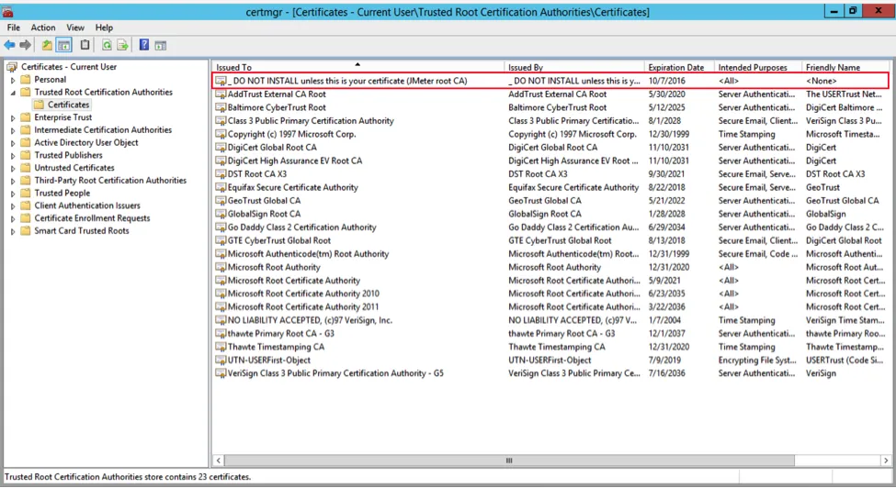Screen dimensions: 896x488
Task: Expand the Active Directory User Object node
Action: coord(13,143)
